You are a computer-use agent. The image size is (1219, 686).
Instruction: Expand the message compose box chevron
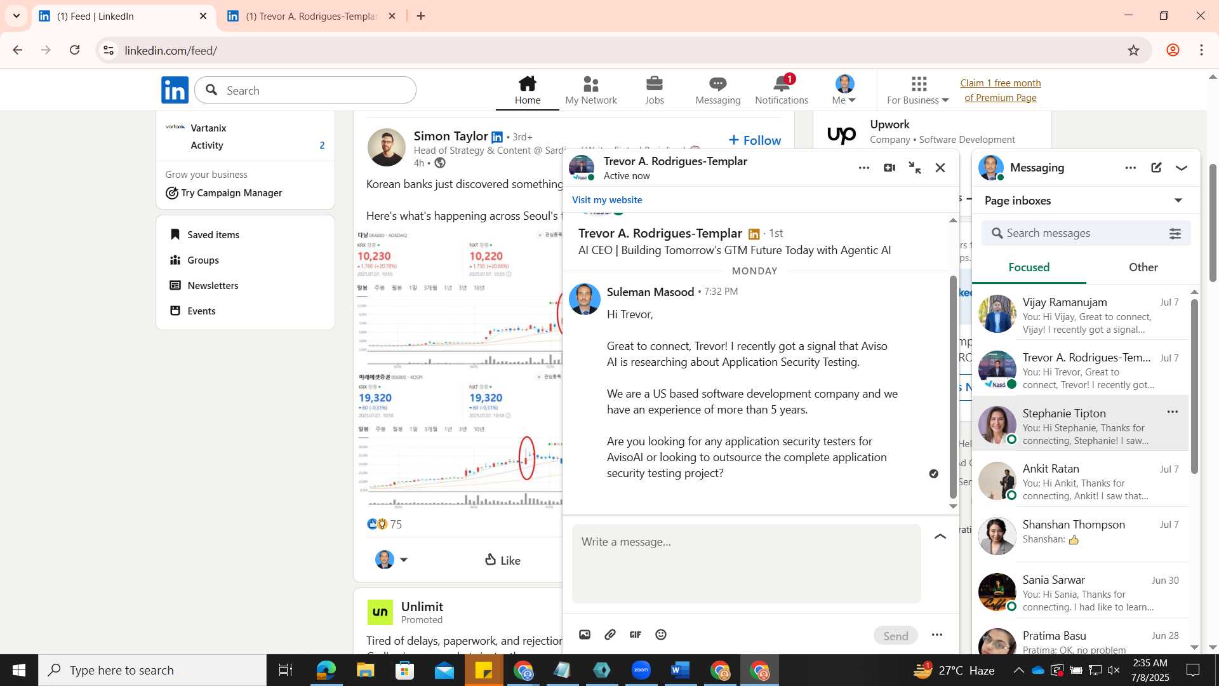coord(940,537)
